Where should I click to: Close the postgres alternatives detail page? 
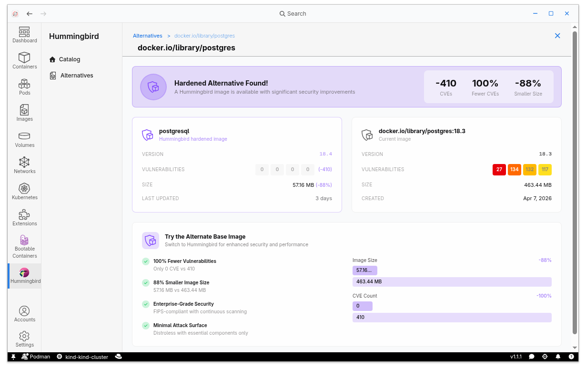click(x=557, y=36)
